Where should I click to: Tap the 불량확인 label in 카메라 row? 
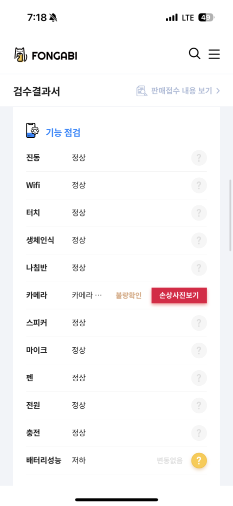point(128,296)
